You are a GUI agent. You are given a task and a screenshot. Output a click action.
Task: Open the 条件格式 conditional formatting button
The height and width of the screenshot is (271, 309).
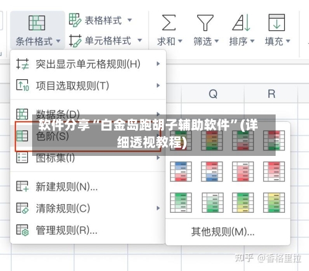point(37,30)
